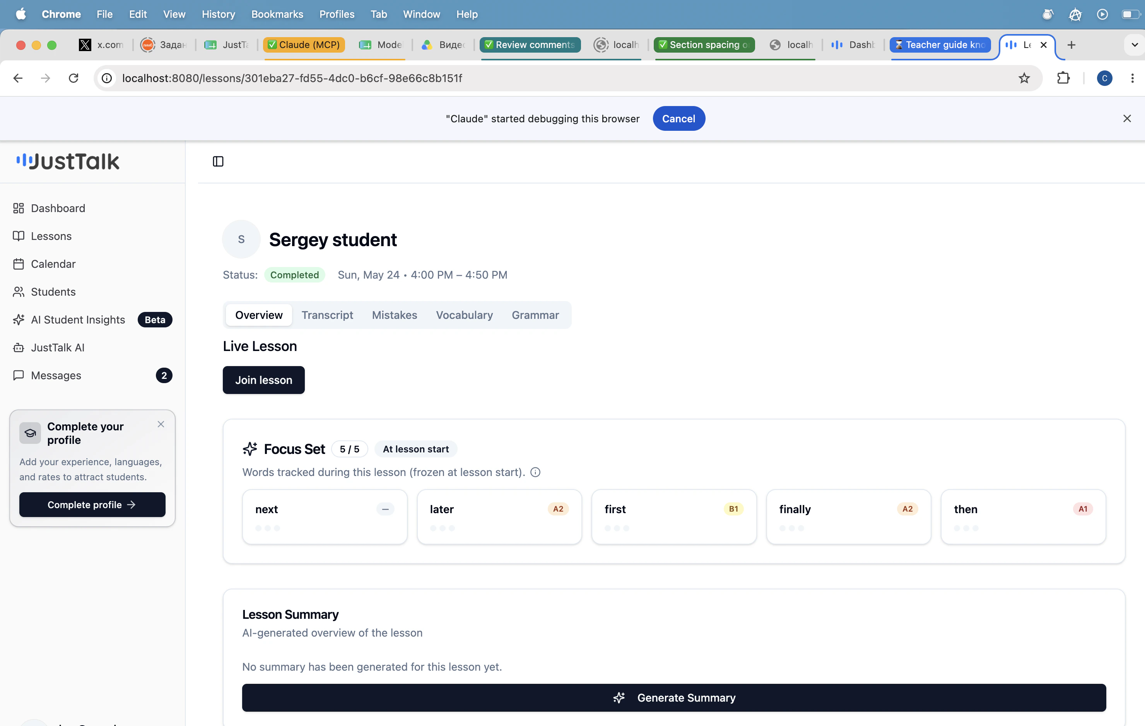The height and width of the screenshot is (726, 1145).
Task: Switch to the Vocabulary tab
Action: coord(464,315)
